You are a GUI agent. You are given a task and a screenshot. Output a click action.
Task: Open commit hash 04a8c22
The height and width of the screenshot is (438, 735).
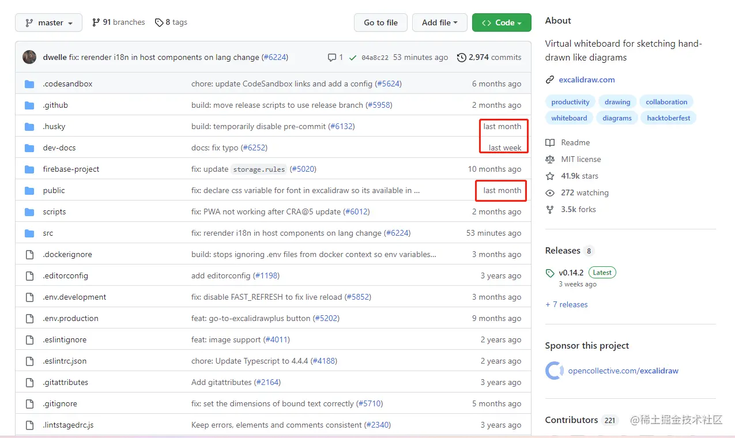pyautogui.click(x=375, y=58)
